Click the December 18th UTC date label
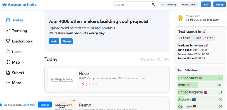Screen dimensions: 227x110 [x=155, y=59]
